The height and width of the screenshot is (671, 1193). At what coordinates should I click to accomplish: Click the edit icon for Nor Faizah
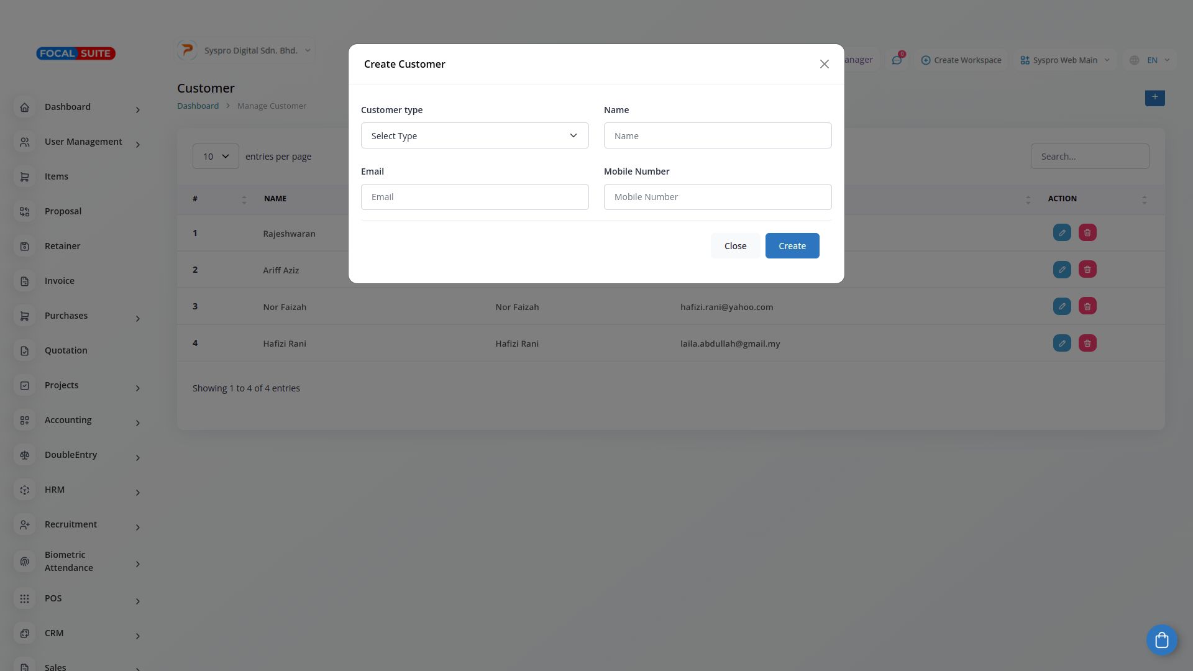(1062, 306)
